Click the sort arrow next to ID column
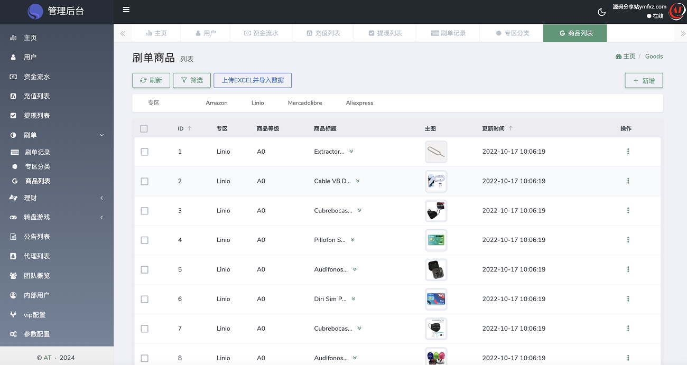 [x=190, y=128]
